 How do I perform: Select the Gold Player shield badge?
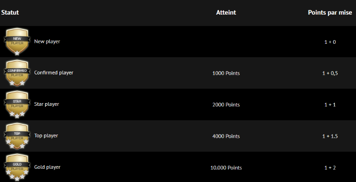17,167
